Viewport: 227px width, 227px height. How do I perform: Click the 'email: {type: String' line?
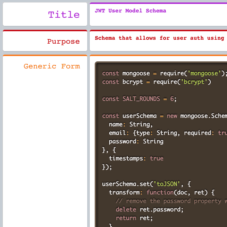coord(168,133)
